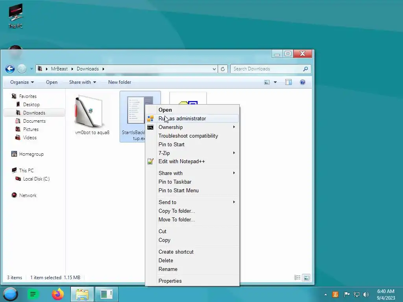The height and width of the screenshot is (302, 403).
Task: Open the volume tray icon
Action: 366,295
